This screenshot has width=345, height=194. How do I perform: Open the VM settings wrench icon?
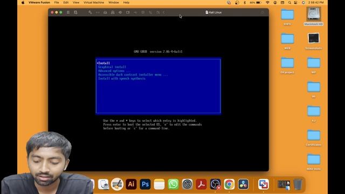(90, 12)
